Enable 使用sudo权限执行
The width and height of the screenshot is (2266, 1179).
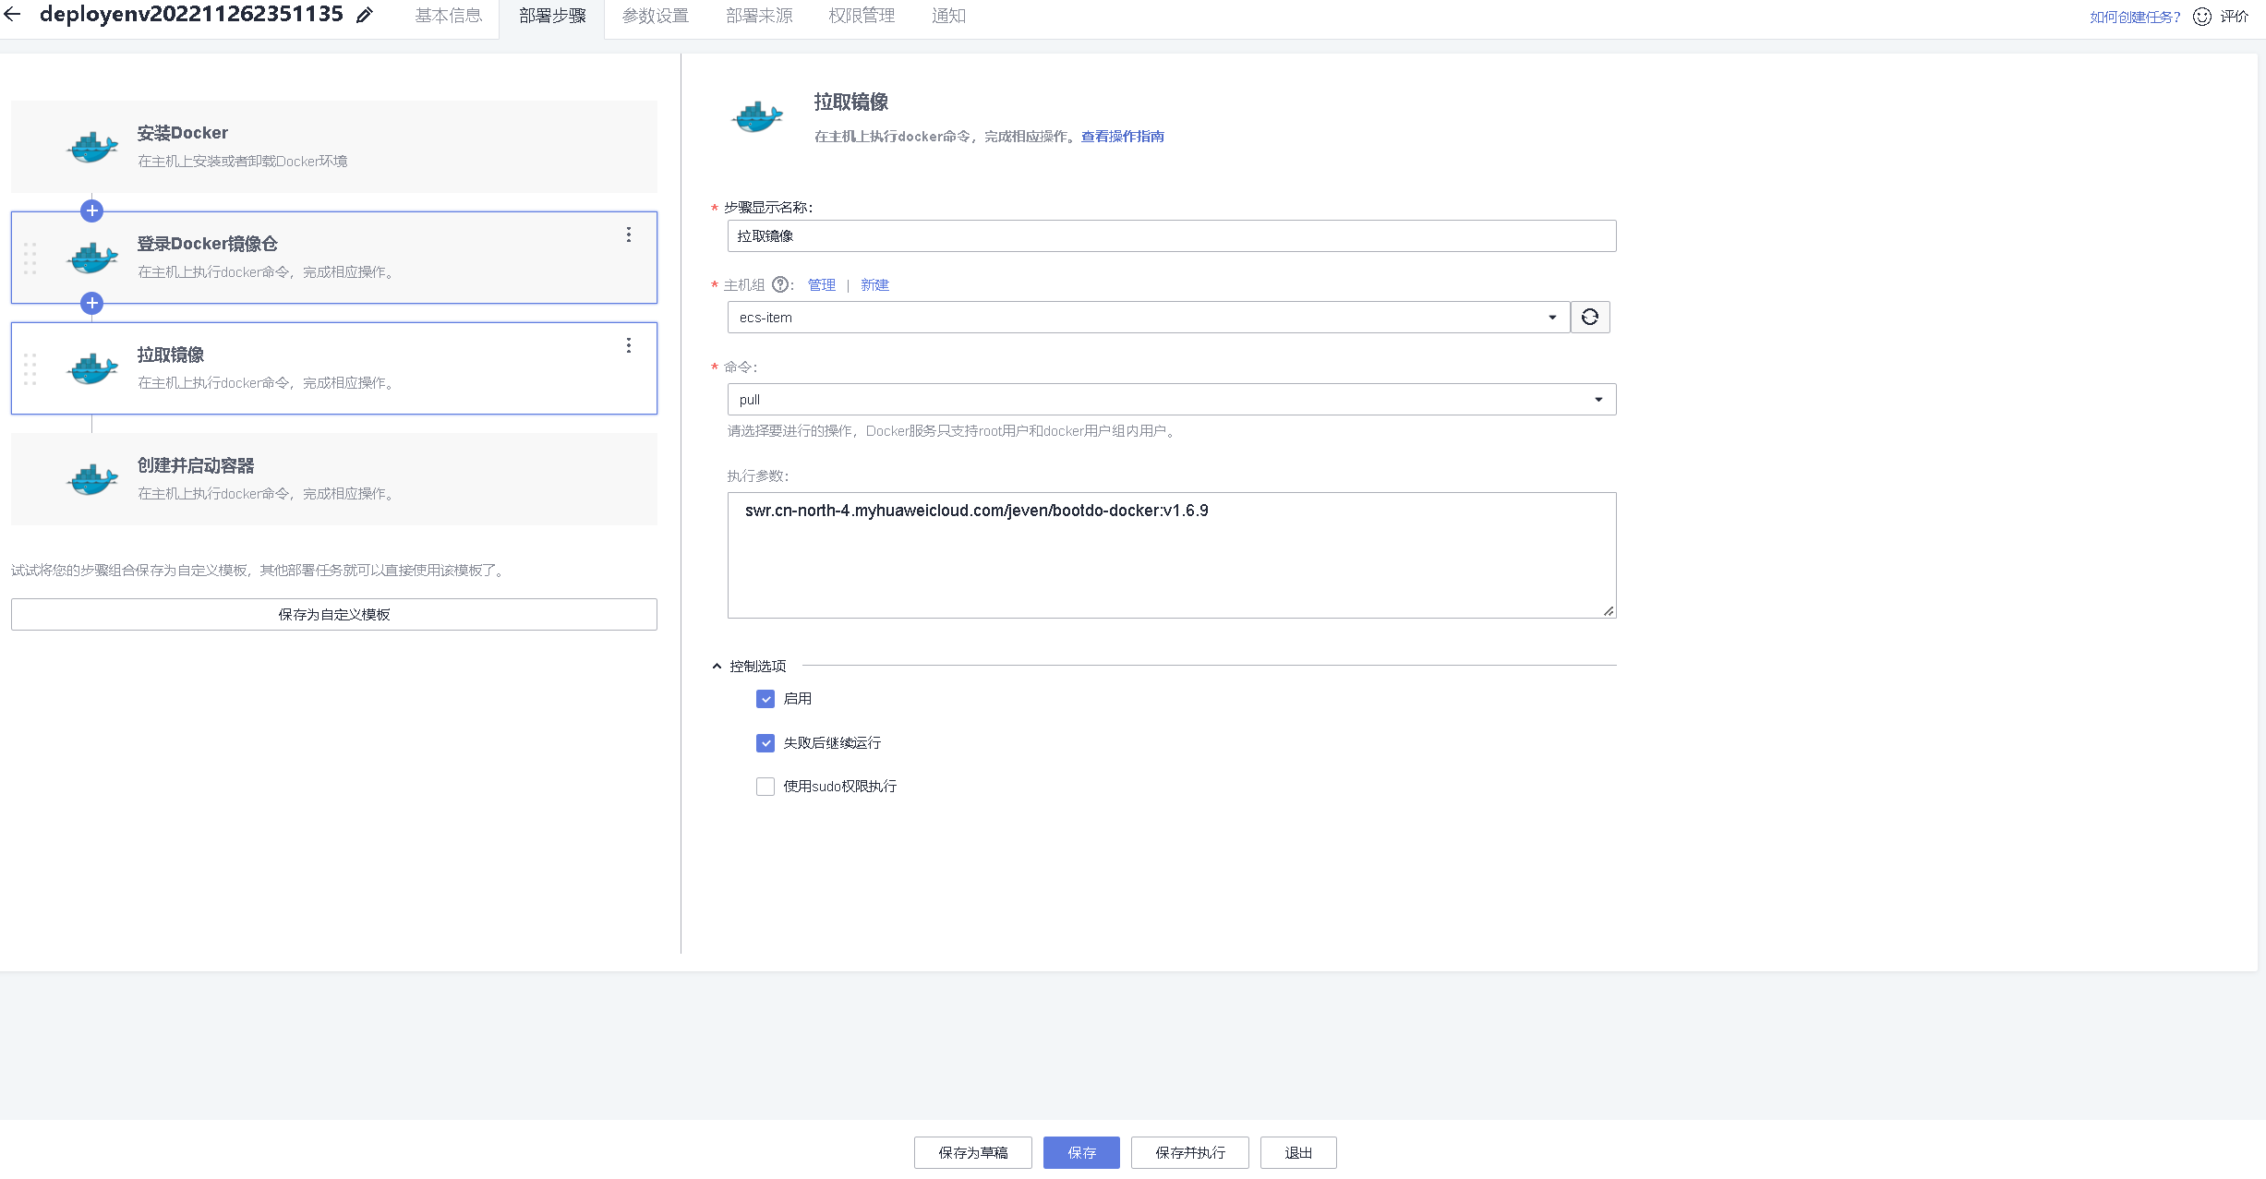(x=765, y=787)
